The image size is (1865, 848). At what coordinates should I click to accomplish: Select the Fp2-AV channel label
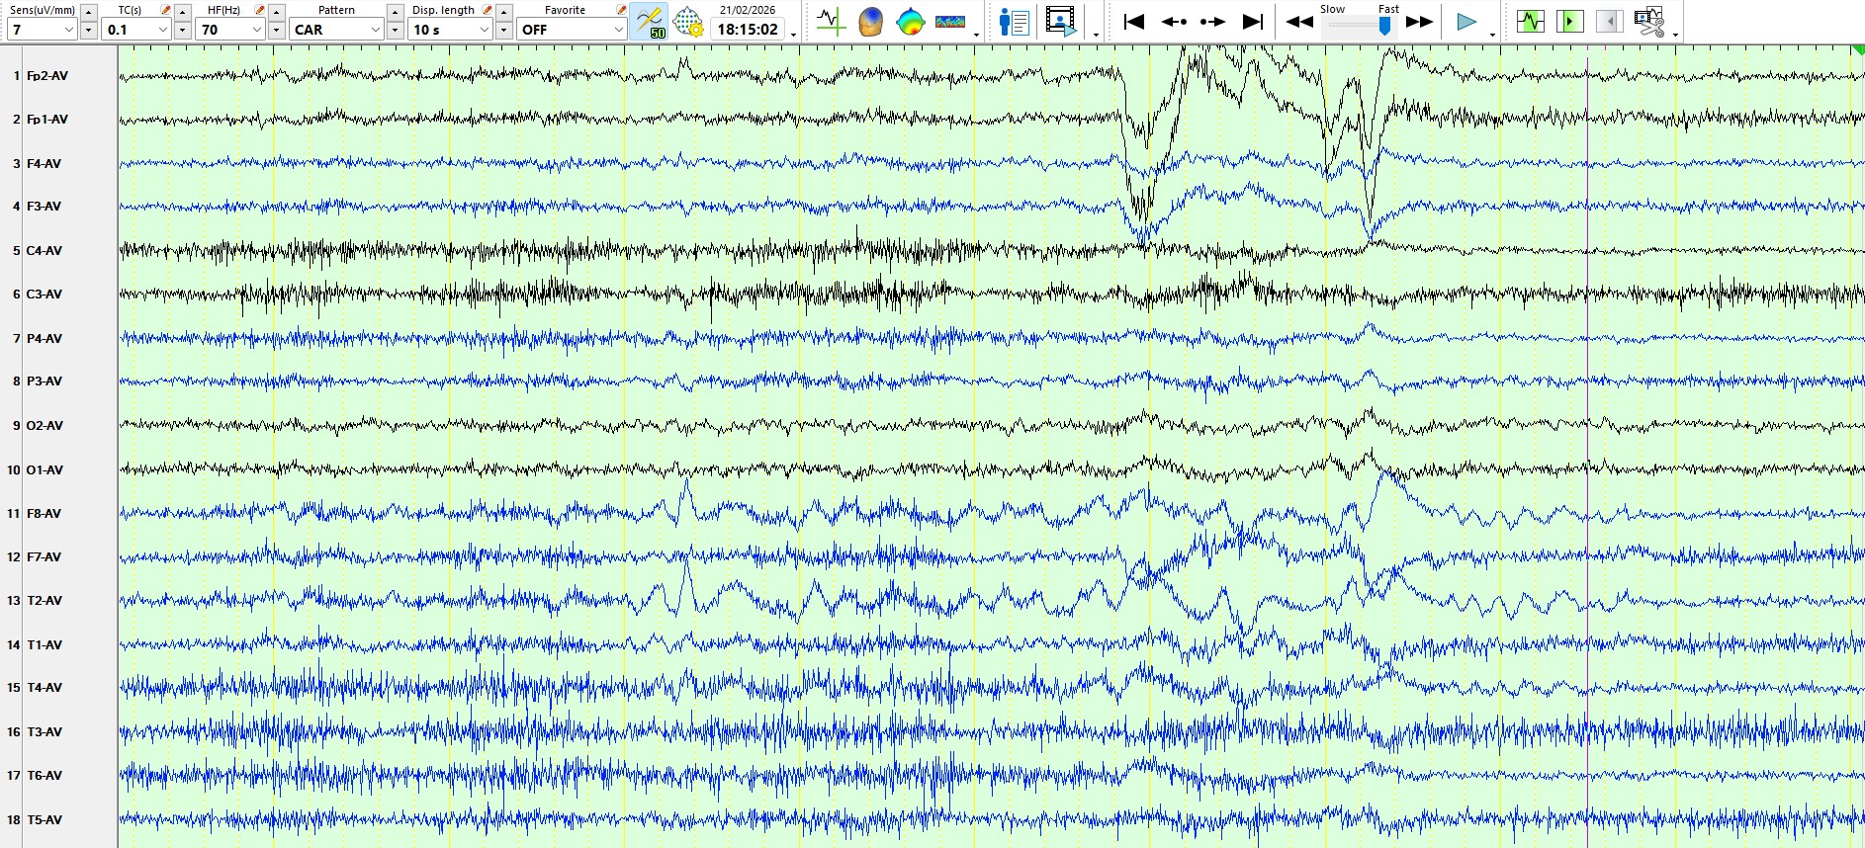pyautogui.click(x=47, y=76)
